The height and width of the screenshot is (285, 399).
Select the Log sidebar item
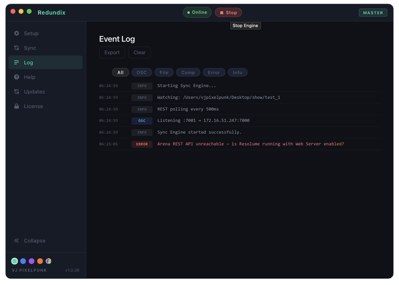click(46, 62)
